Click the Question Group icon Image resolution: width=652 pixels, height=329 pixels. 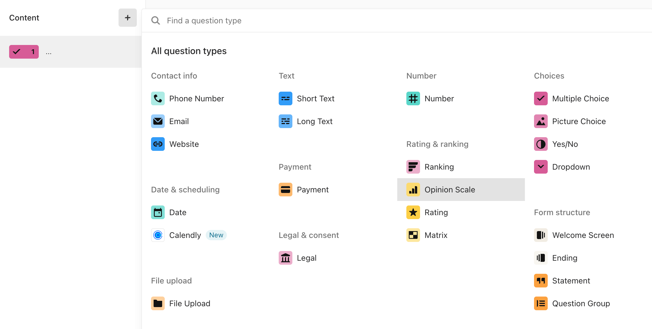tap(541, 303)
